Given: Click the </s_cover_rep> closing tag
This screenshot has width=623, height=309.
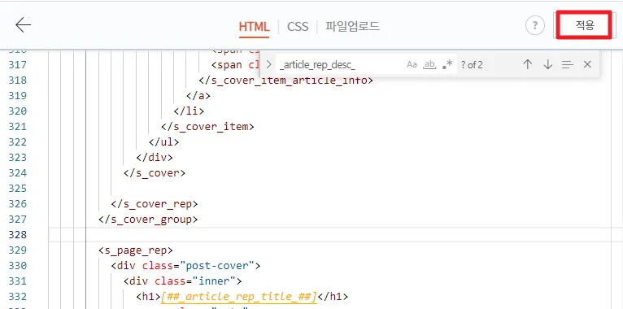Looking at the screenshot, I should coord(155,204).
